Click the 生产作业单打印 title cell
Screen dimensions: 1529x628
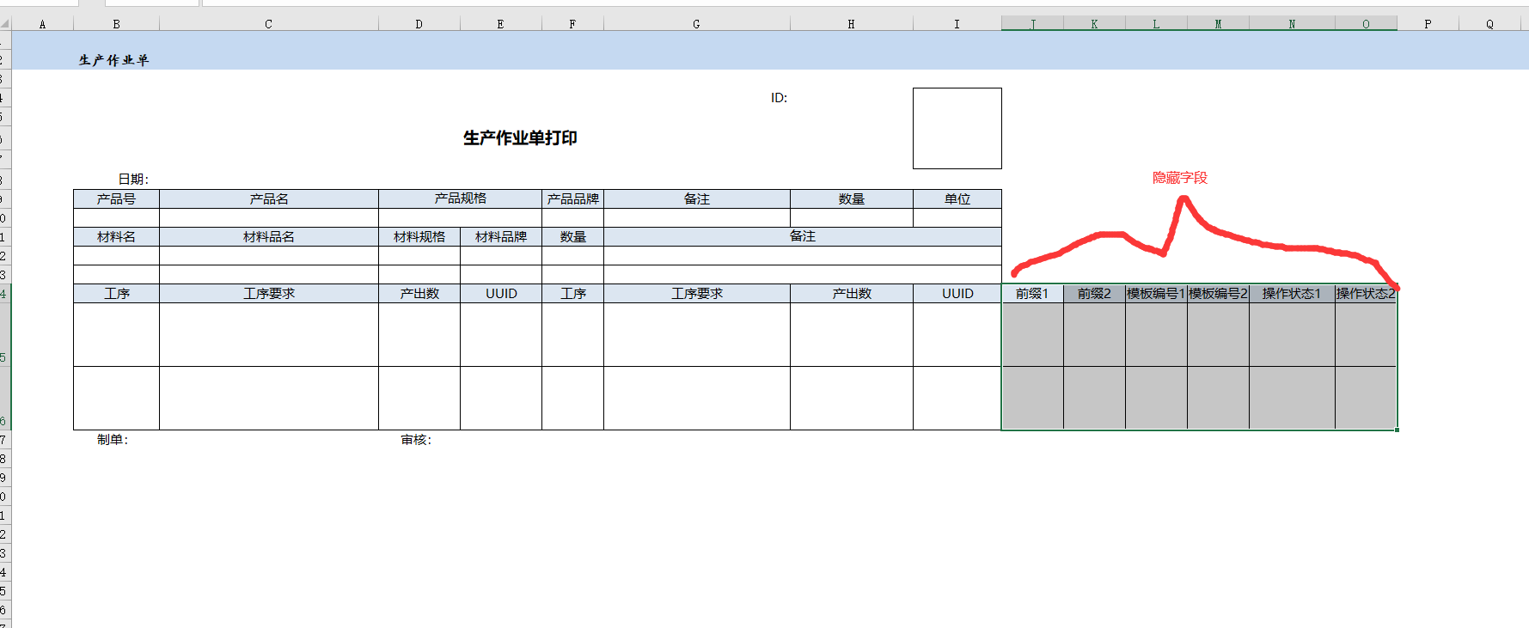pos(520,137)
